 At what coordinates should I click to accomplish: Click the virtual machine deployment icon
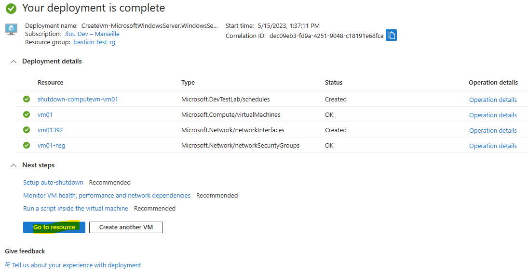click(11, 29)
